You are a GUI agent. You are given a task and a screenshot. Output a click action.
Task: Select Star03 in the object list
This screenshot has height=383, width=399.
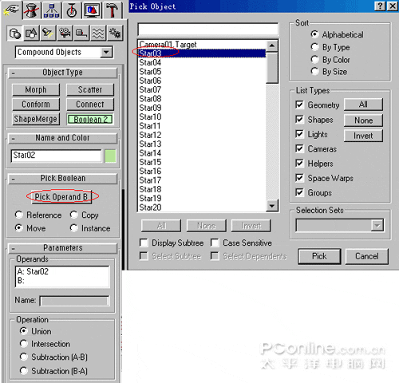(x=202, y=53)
